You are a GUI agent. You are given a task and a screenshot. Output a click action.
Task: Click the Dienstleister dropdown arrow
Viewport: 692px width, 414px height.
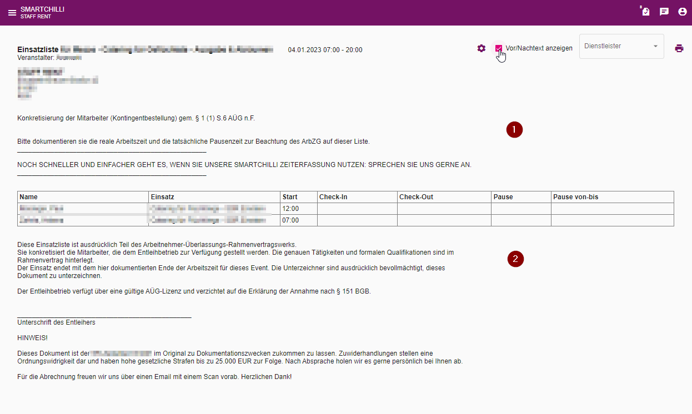click(x=655, y=47)
